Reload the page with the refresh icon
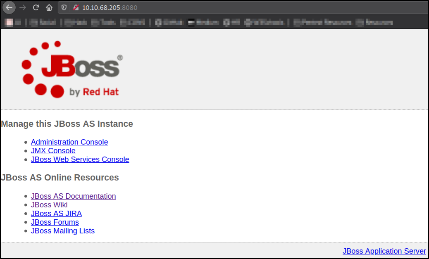 [x=36, y=7]
